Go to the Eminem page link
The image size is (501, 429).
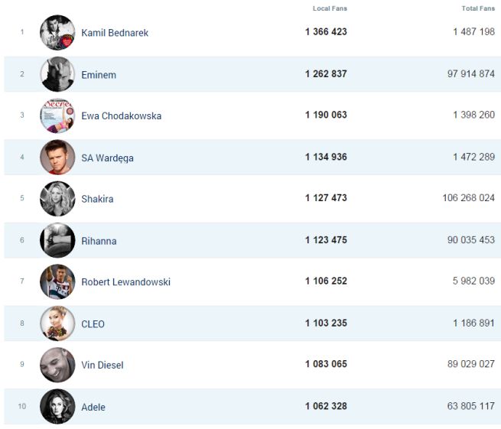click(99, 75)
